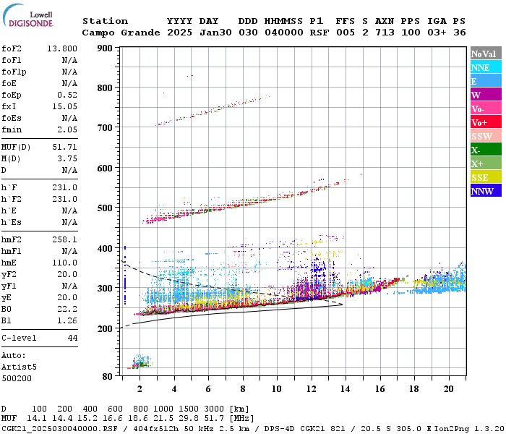Click the foF1 N/A value
Screen dimensions: 506x434
coord(69,60)
